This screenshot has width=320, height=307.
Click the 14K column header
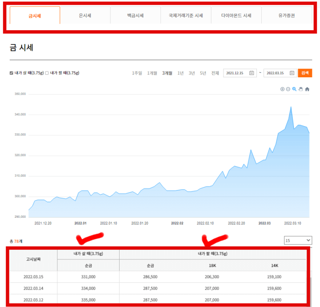coord(275,266)
